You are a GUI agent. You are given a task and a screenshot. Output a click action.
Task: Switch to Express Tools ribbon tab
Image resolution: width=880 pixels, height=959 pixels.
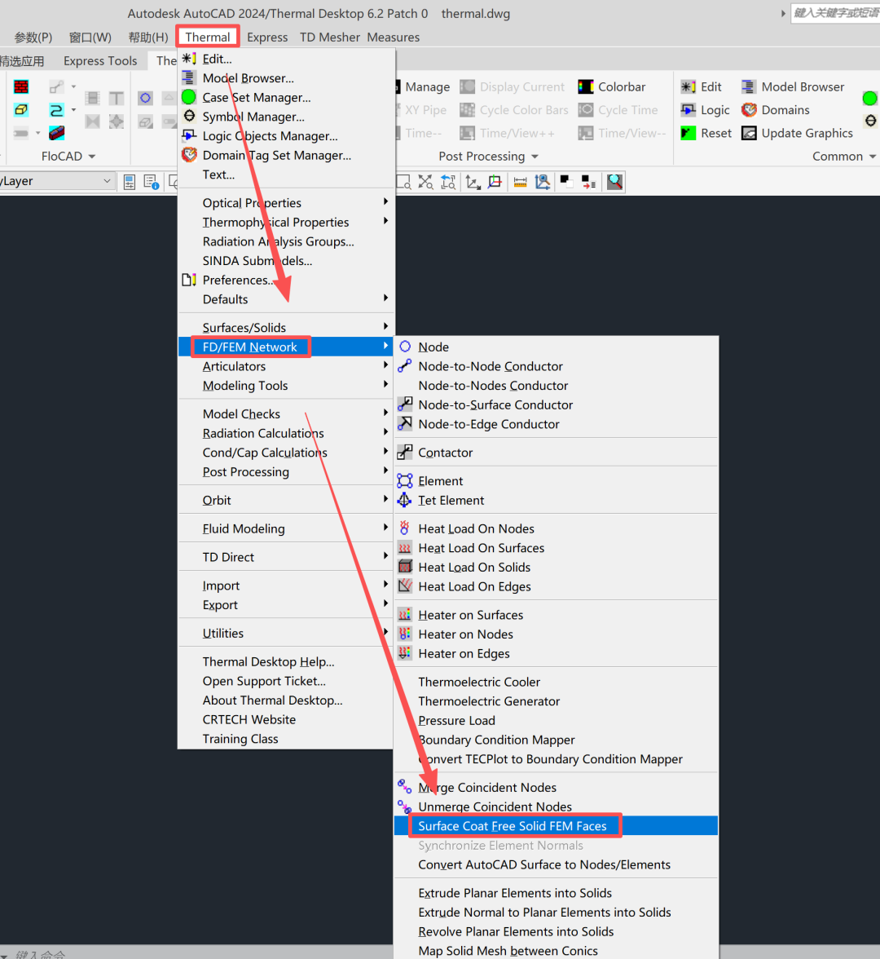(x=100, y=61)
